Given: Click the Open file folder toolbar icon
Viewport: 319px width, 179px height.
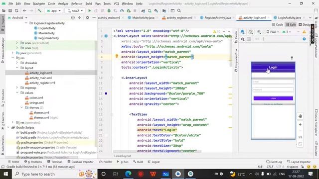Looking at the screenshot, I should tap(3, 10).
